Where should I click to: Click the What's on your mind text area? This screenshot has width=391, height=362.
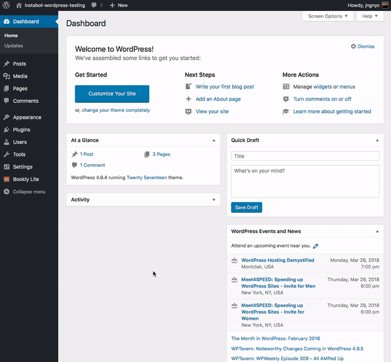pos(305,181)
